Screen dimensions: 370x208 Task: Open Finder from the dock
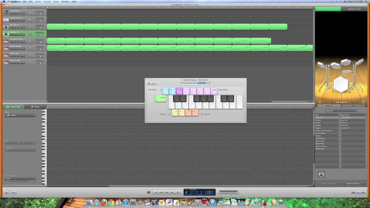(x=90, y=203)
